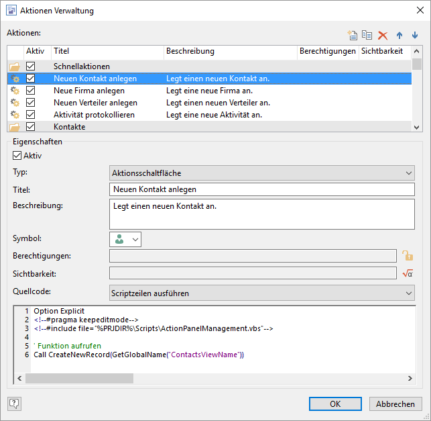Screen dimensions: 431x421
Task: Open the Berechtigungen lock icon
Action: coord(407,255)
